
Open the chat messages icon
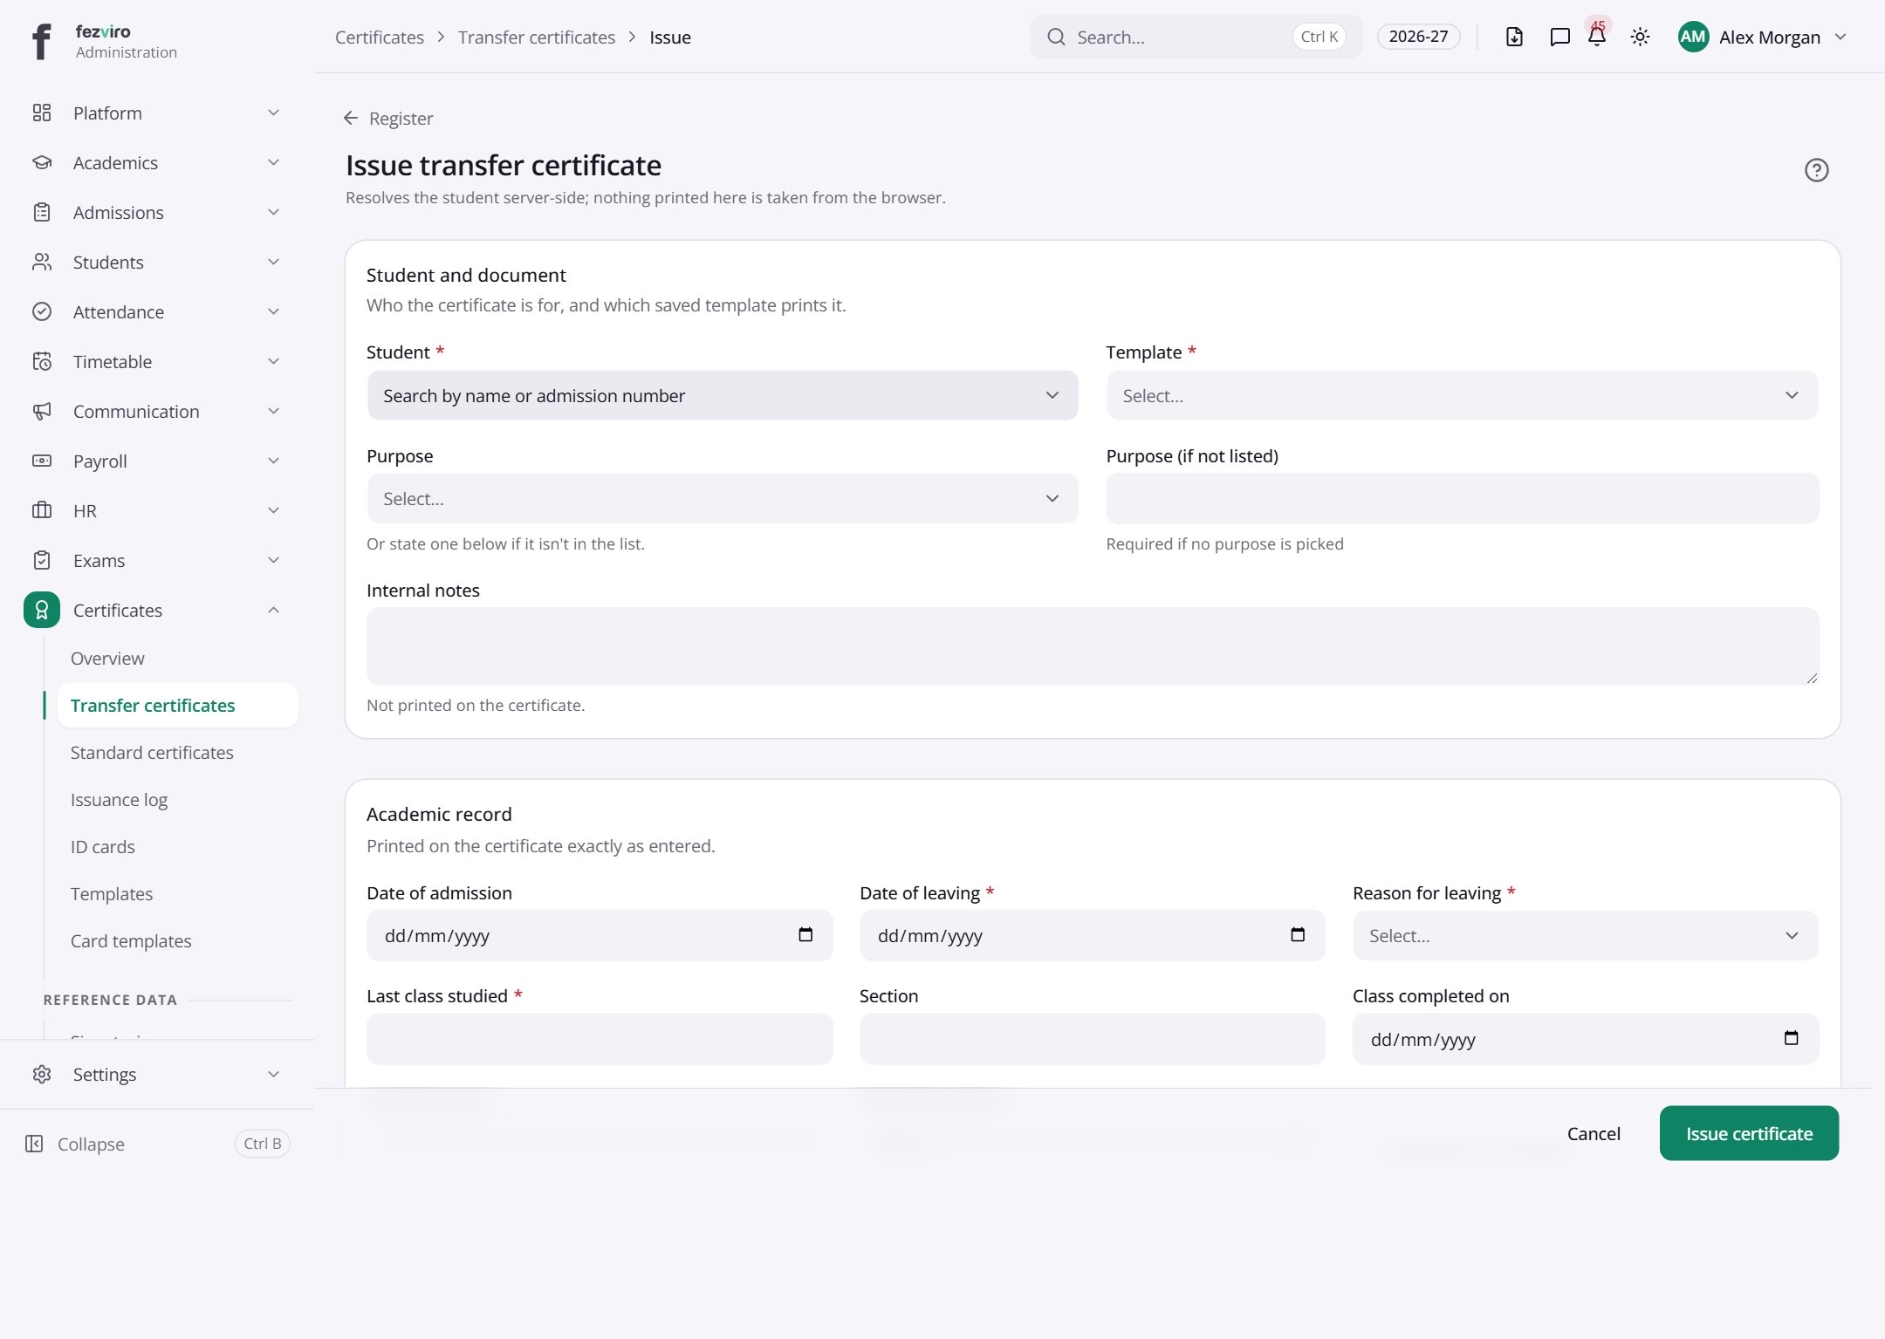tap(1559, 37)
